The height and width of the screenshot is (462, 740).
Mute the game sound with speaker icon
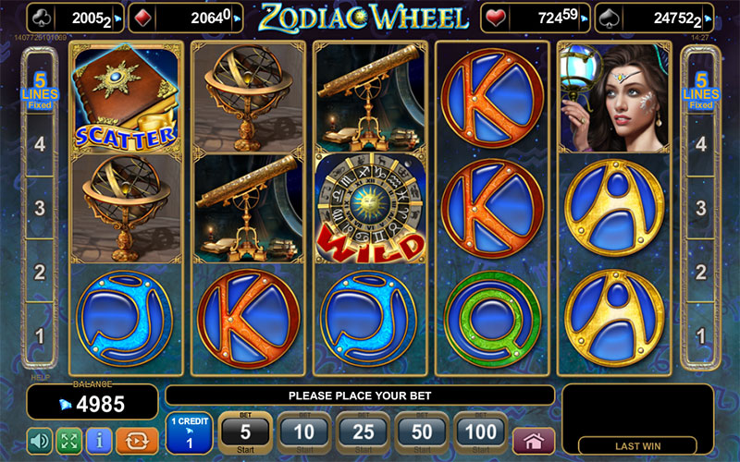40,441
